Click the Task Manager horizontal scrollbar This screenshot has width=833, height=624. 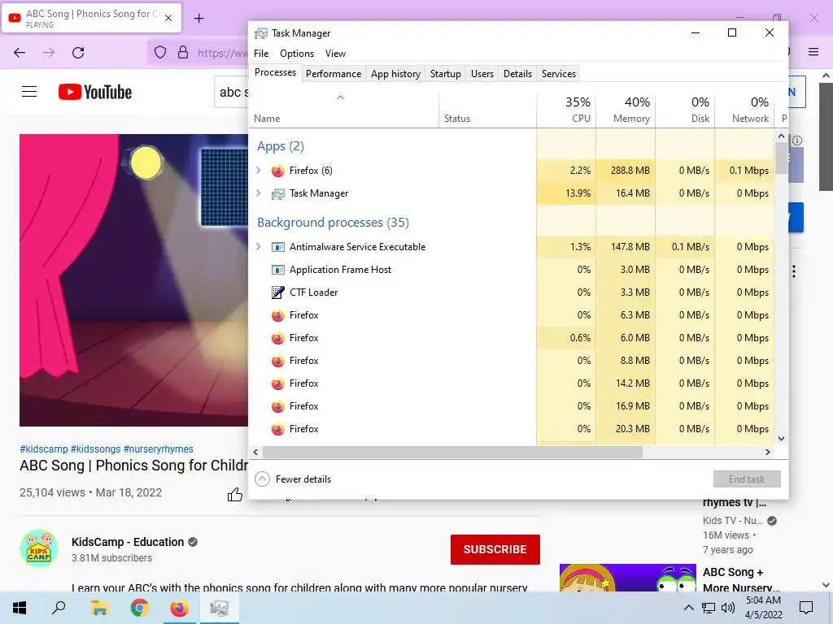(452, 452)
